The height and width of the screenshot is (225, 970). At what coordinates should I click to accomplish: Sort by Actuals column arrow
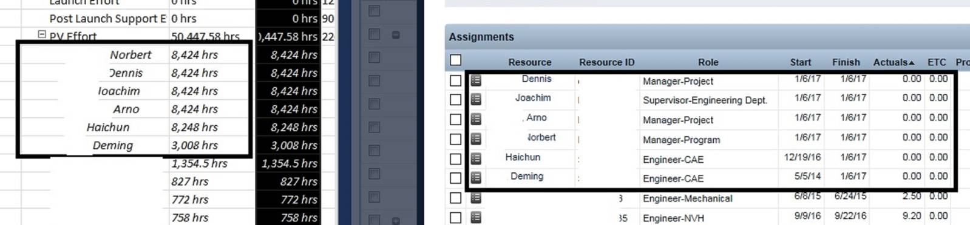point(912,63)
